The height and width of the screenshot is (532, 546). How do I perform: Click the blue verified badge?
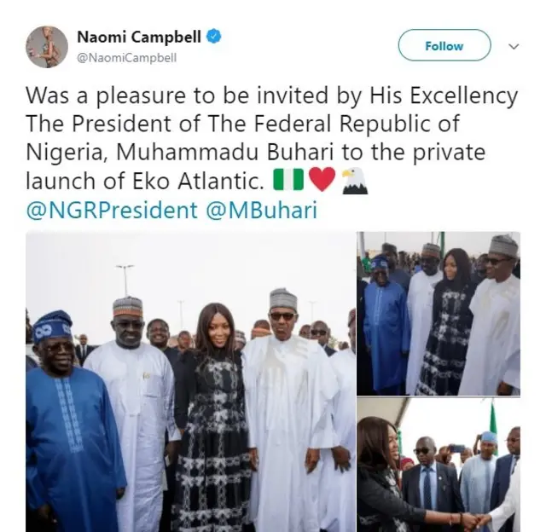click(215, 37)
